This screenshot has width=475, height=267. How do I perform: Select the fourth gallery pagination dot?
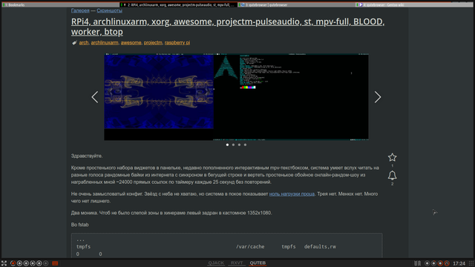pos(245,145)
